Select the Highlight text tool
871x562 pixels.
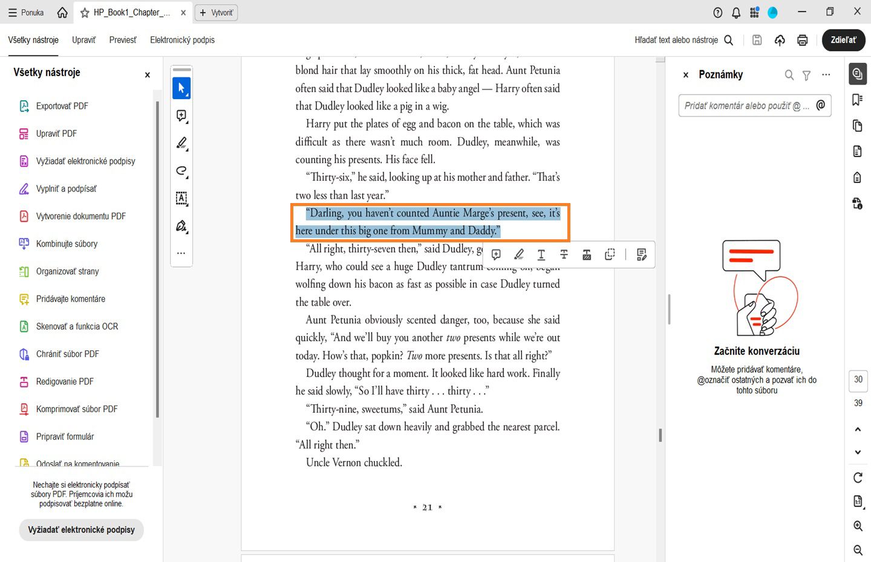[x=518, y=254]
